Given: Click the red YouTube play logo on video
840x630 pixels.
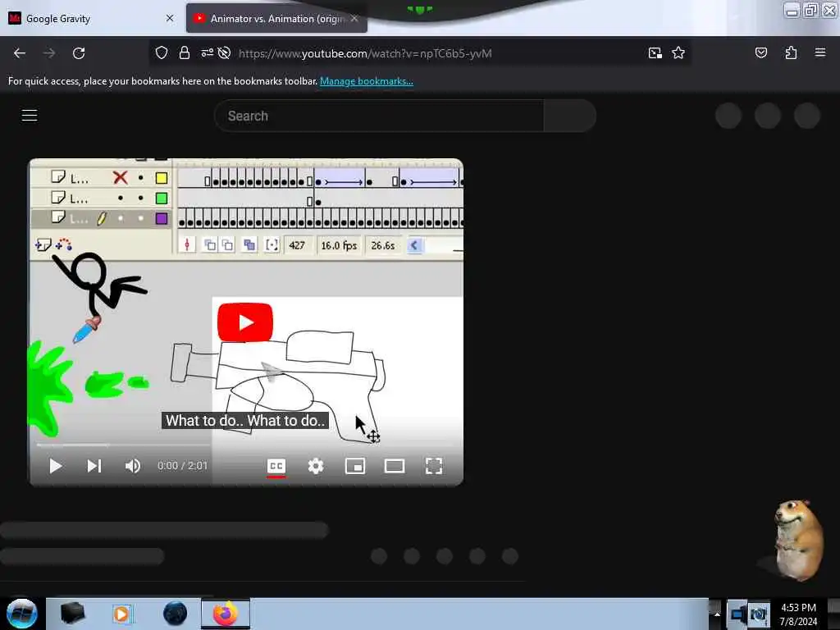Looking at the screenshot, I should (x=245, y=322).
